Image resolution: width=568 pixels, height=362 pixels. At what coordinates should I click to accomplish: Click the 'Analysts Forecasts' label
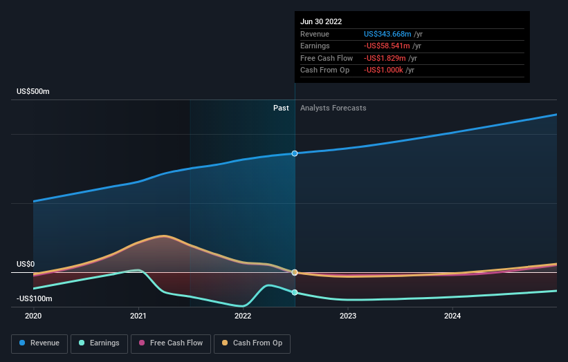click(x=333, y=108)
